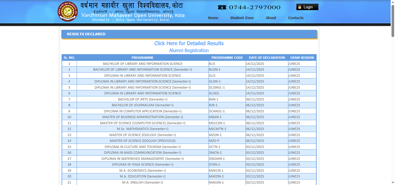Screen dimensions: 395x185
Task: Click the M.A. ENGLISH (Semester-I) entry
Action: coord(143,182)
